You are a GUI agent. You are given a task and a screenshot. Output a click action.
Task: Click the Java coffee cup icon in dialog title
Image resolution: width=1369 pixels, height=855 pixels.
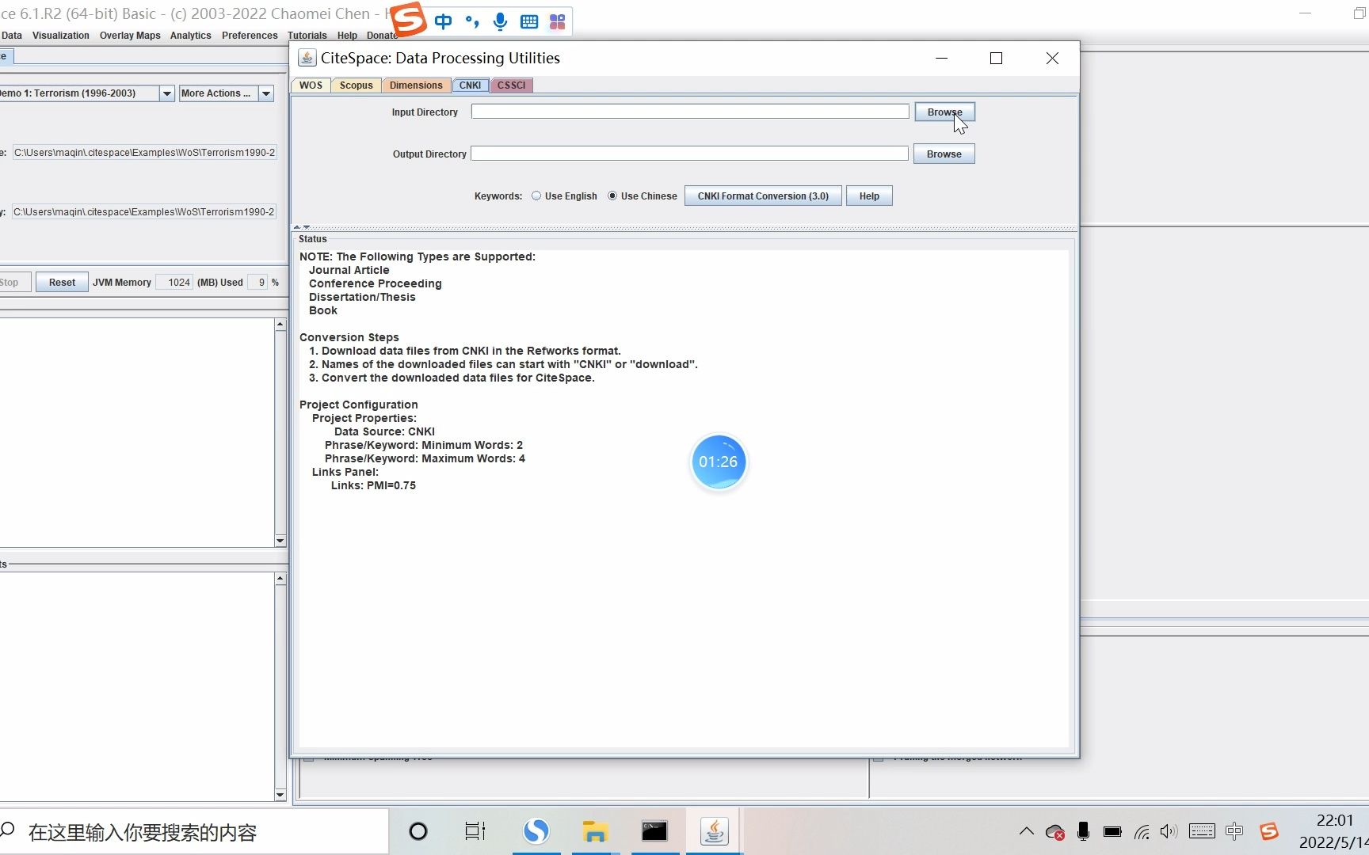pos(307,58)
